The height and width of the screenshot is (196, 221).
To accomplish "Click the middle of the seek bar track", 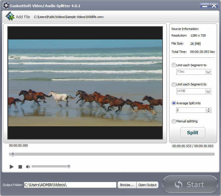I will (x=112, y=154).
